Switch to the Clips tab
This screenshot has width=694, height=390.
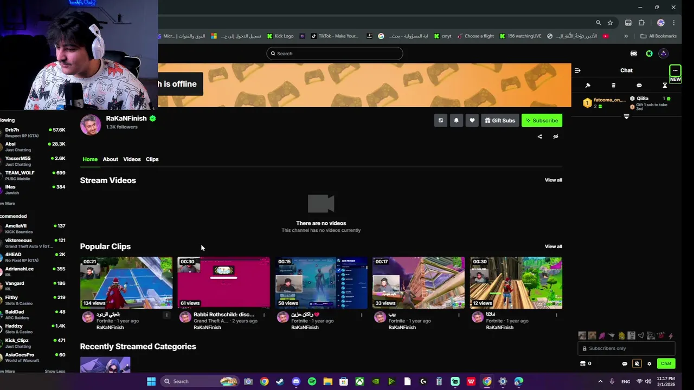(152, 159)
